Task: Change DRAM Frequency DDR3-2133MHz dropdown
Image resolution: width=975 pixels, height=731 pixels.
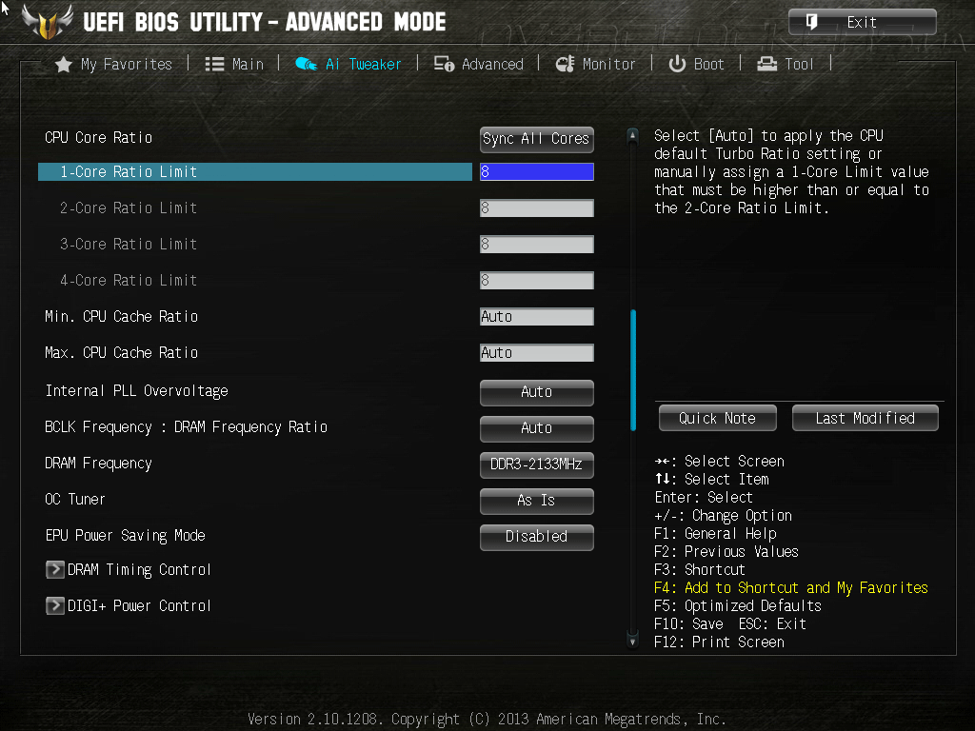Action: 537,464
